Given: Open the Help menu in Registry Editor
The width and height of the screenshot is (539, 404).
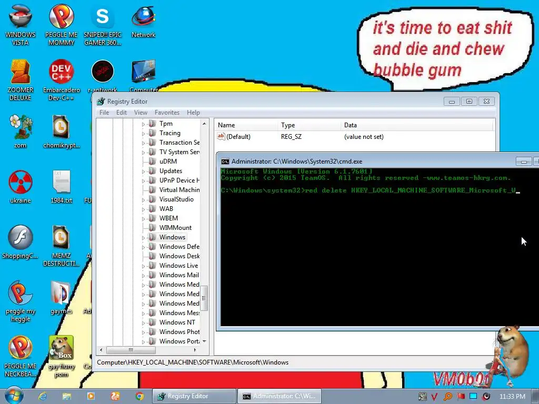Looking at the screenshot, I should (x=193, y=113).
